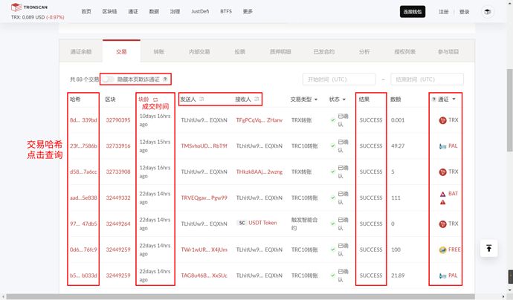
Task: Click the 登录 link
Action: (x=464, y=12)
